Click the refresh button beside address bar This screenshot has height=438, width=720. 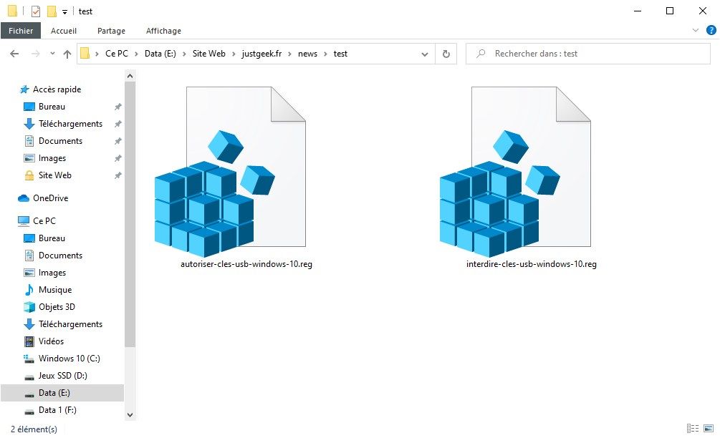tap(446, 54)
